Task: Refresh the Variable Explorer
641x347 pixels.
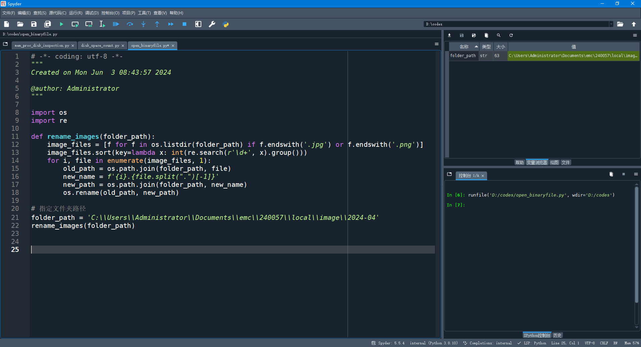Action: (x=511, y=35)
